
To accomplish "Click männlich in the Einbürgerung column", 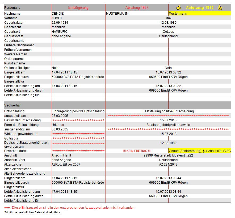I will (58, 27).
